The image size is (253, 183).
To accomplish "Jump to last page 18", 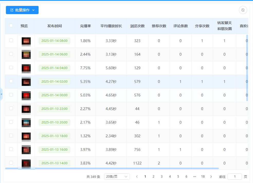I will tap(203, 177).
